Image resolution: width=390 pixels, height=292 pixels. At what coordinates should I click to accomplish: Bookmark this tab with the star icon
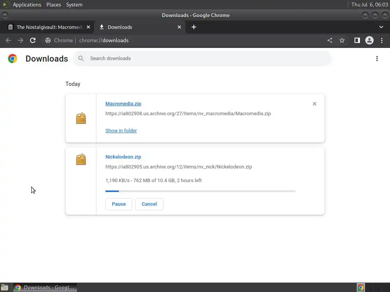(342, 40)
